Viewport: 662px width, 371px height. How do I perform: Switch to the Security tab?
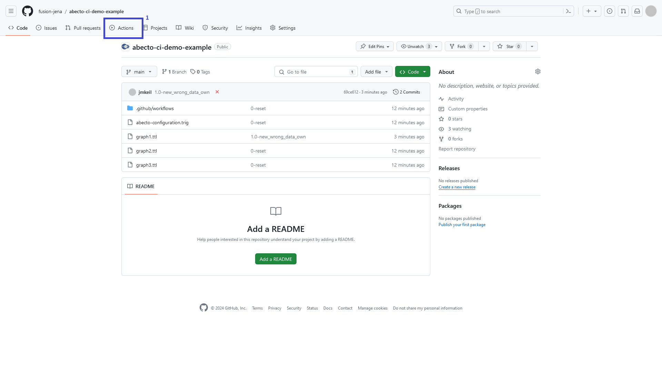tap(215, 28)
